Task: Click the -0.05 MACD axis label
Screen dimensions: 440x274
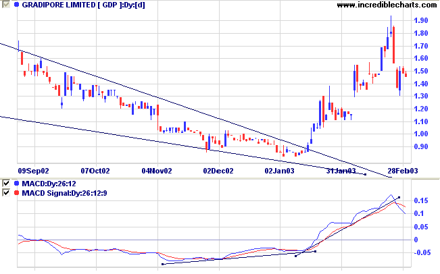Action: (x=422, y=252)
